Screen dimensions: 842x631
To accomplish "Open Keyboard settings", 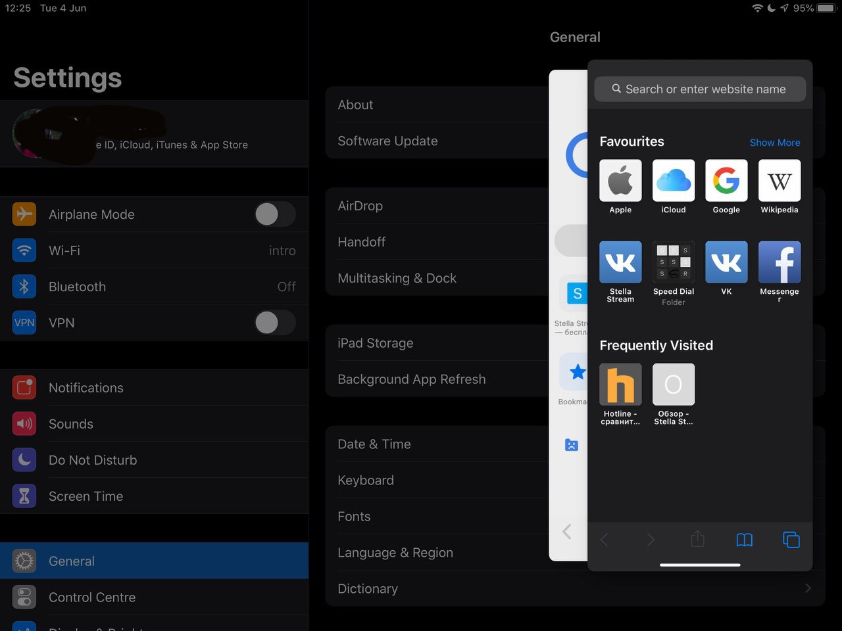I will [437, 480].
